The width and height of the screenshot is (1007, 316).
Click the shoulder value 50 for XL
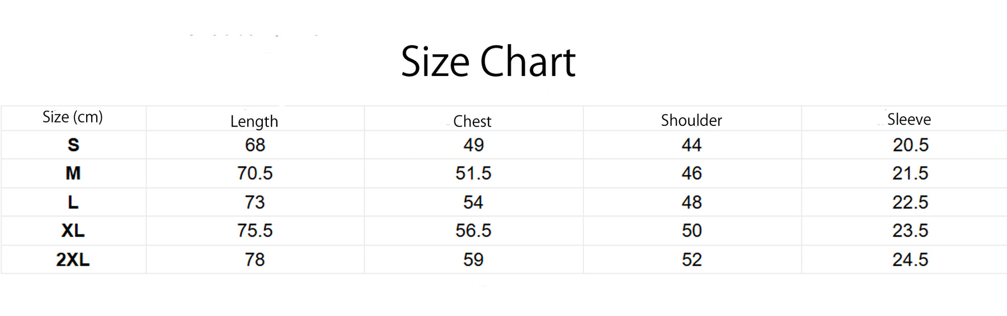click(692, 230)
